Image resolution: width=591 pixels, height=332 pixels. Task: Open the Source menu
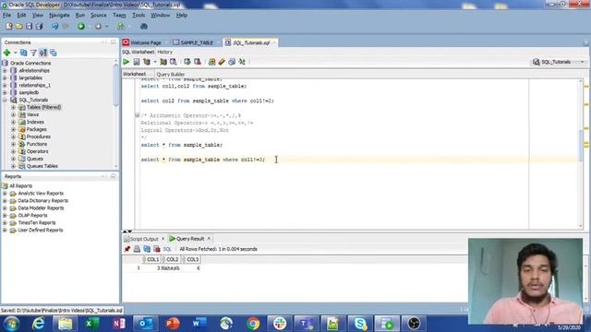coord(99,15)
